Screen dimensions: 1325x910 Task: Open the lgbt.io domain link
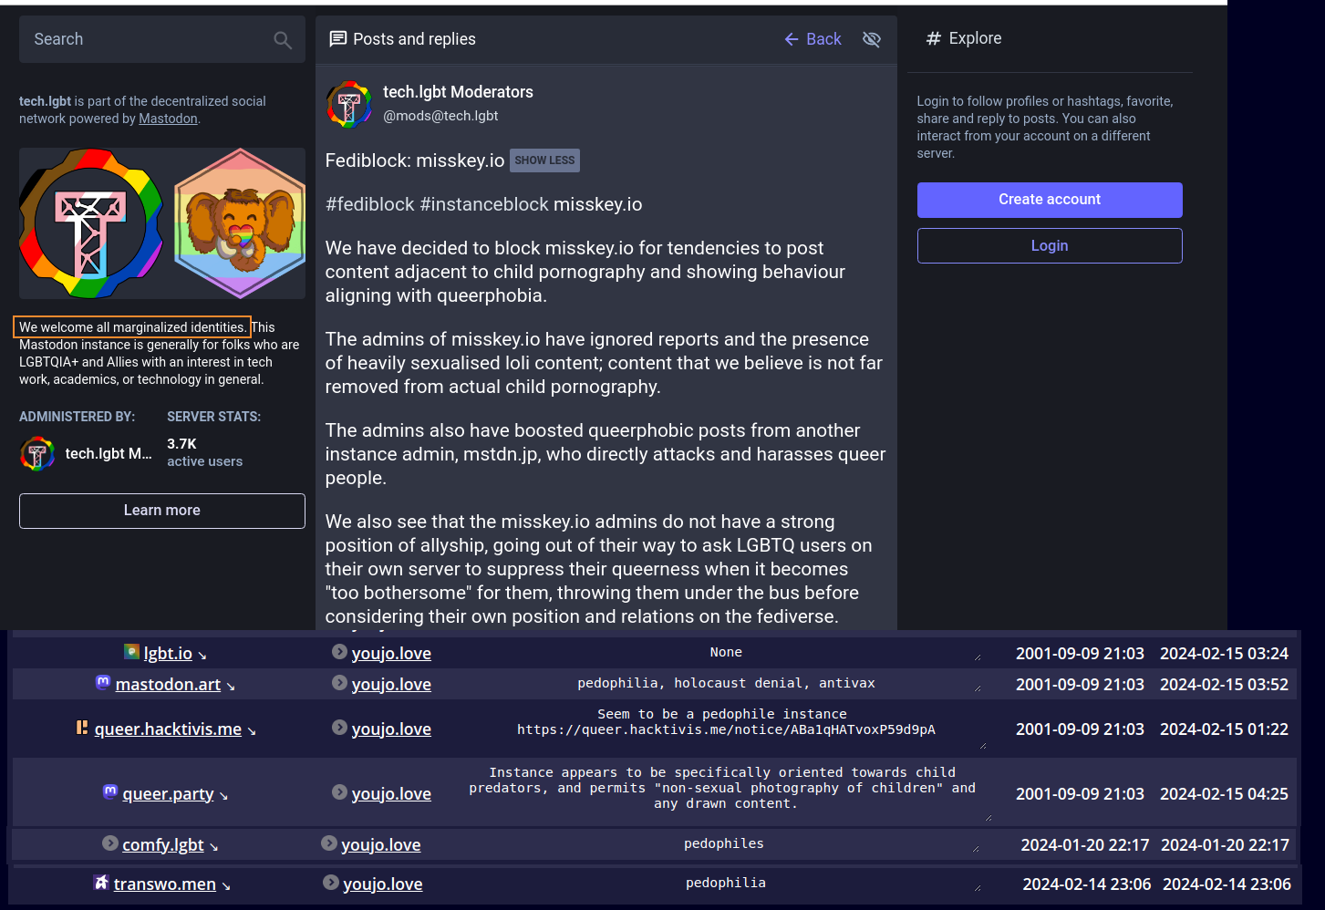tap(168, 654)
